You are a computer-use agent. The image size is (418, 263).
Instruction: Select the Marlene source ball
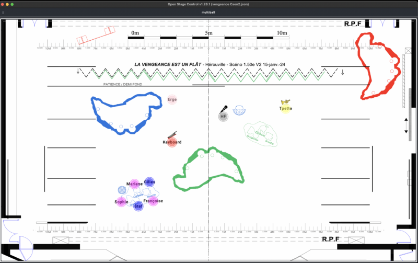point(134,184)
